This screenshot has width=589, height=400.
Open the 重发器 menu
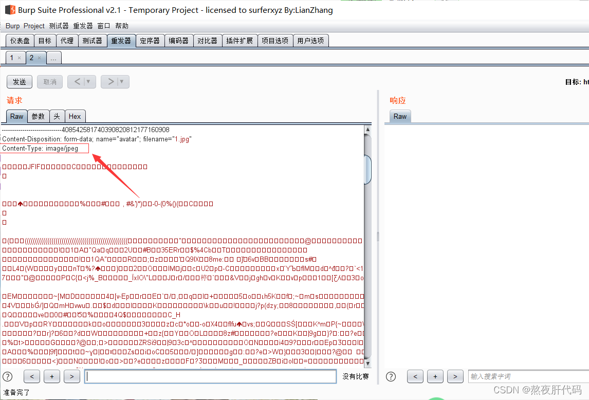pyautogui.click(x=83, y=26)
